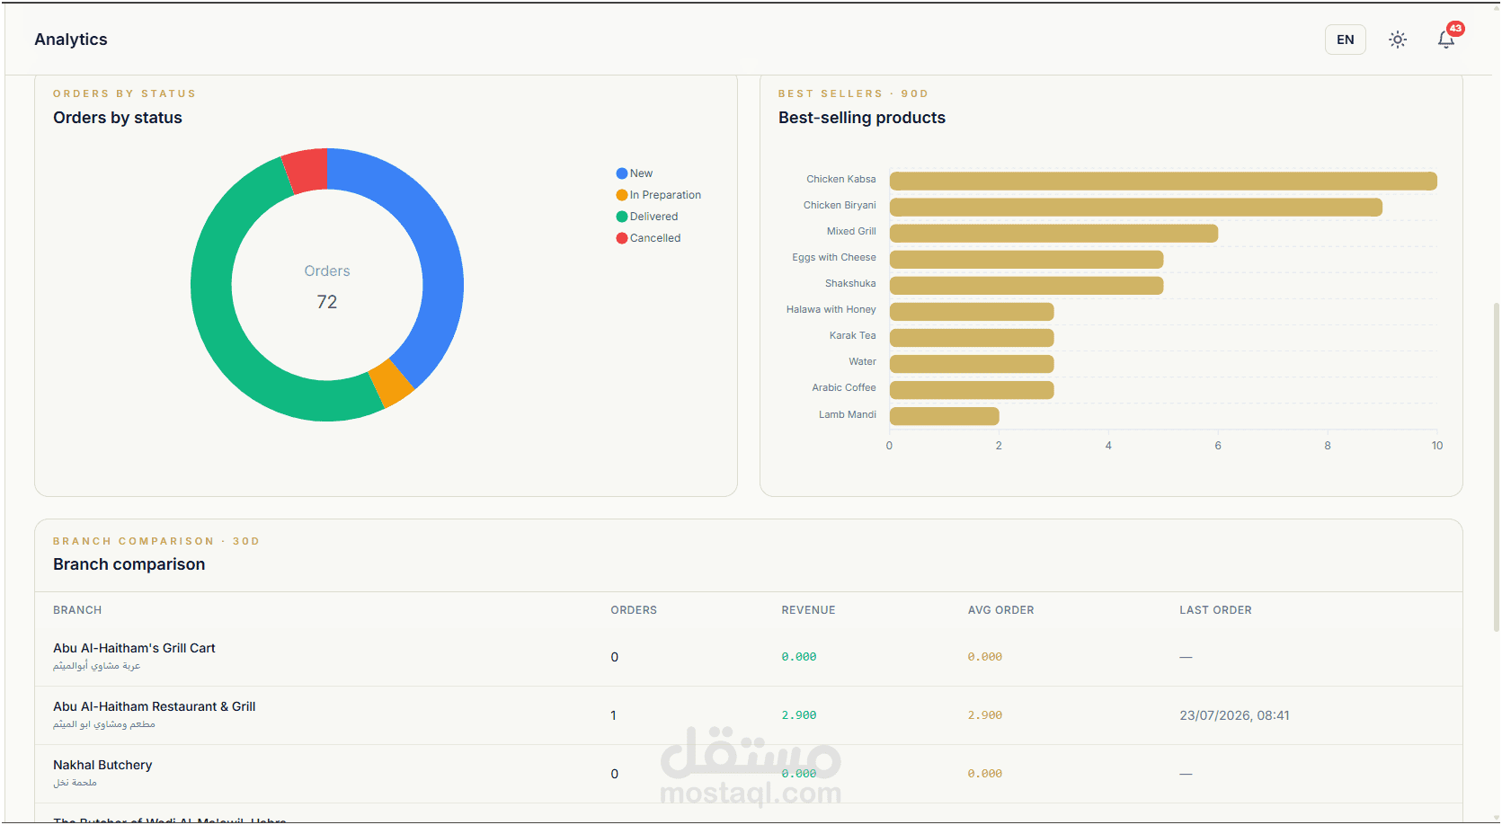Click the Chicken Biryani bar
This screenshot has width=1502, height=825.
coord(1136,207)
